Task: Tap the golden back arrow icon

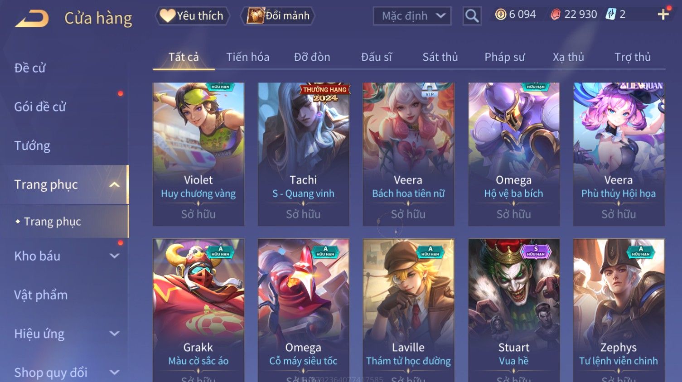Action: [32, 19]
